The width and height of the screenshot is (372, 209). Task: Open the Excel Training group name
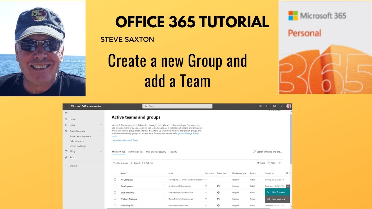pos(127,193)
